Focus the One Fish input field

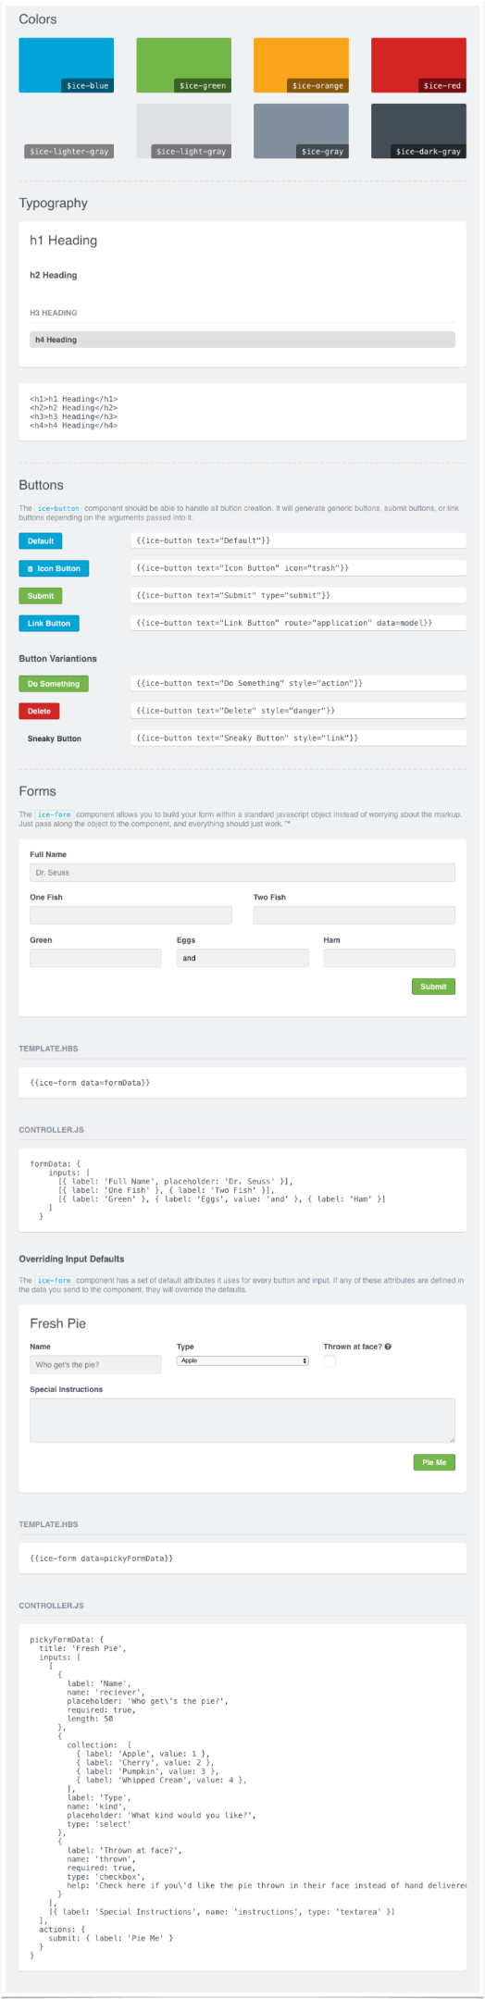131,915
